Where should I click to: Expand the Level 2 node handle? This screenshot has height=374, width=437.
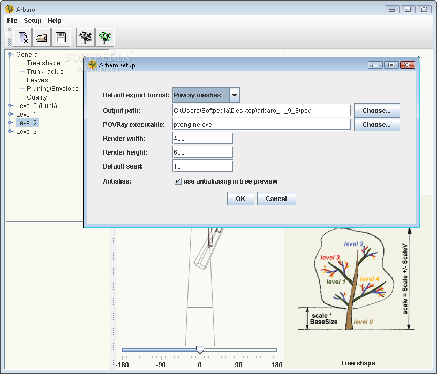point(10,123)
